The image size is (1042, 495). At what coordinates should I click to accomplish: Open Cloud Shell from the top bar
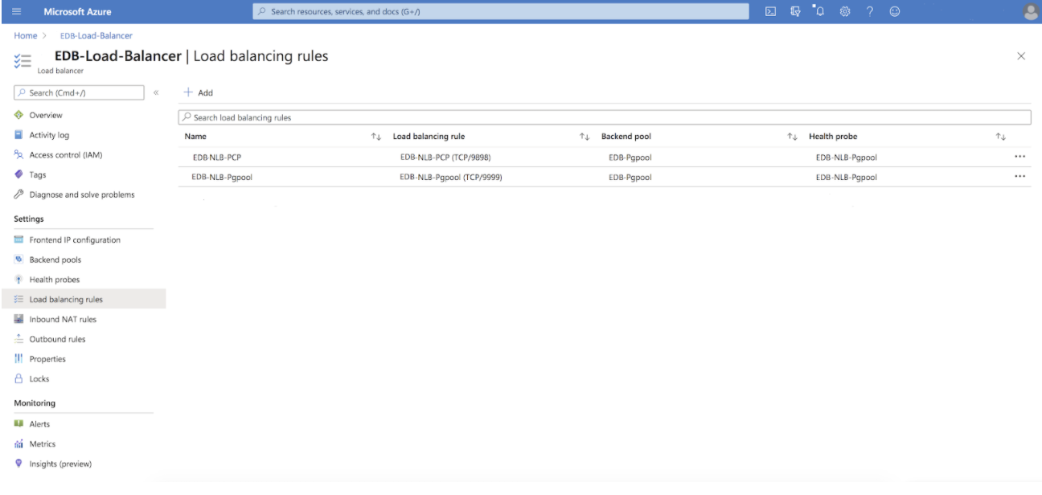tap(770, 11)
